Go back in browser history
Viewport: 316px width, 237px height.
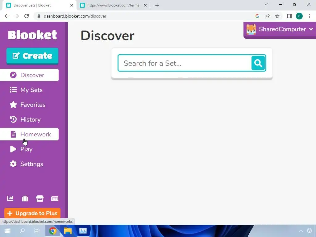click(7, 16)
